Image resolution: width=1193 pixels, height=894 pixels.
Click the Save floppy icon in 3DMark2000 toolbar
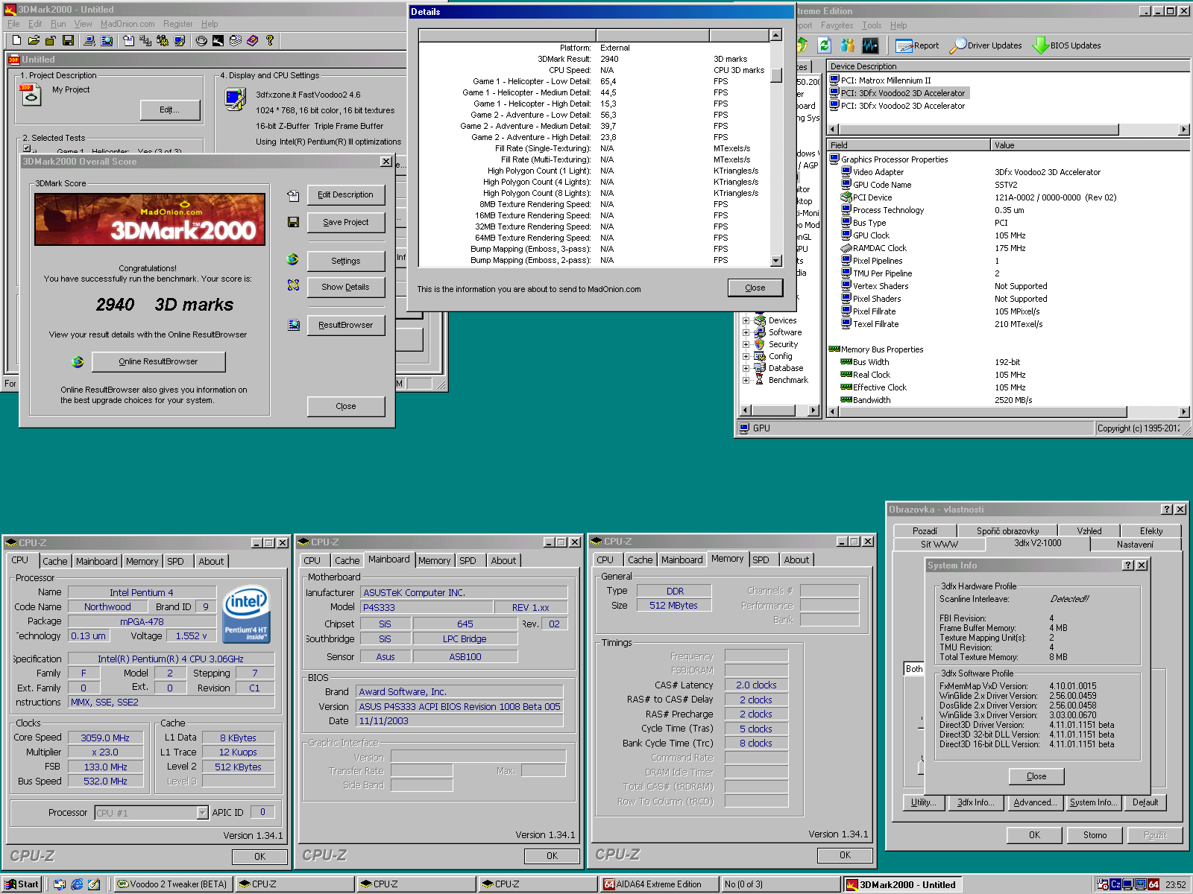click(68, 41)
